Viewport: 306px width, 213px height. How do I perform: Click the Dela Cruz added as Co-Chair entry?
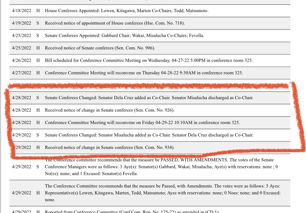149,98
